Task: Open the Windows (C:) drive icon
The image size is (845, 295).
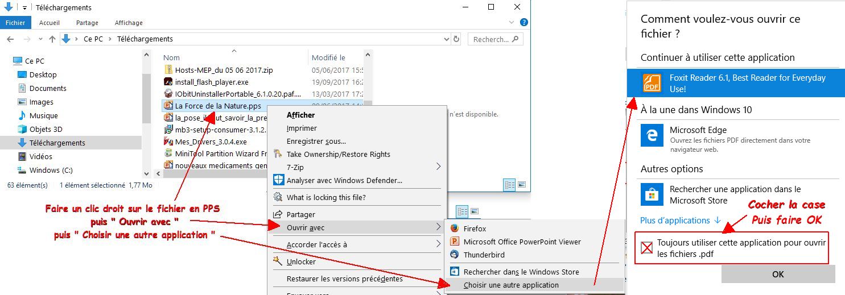Action: click(x=22, y=170)
